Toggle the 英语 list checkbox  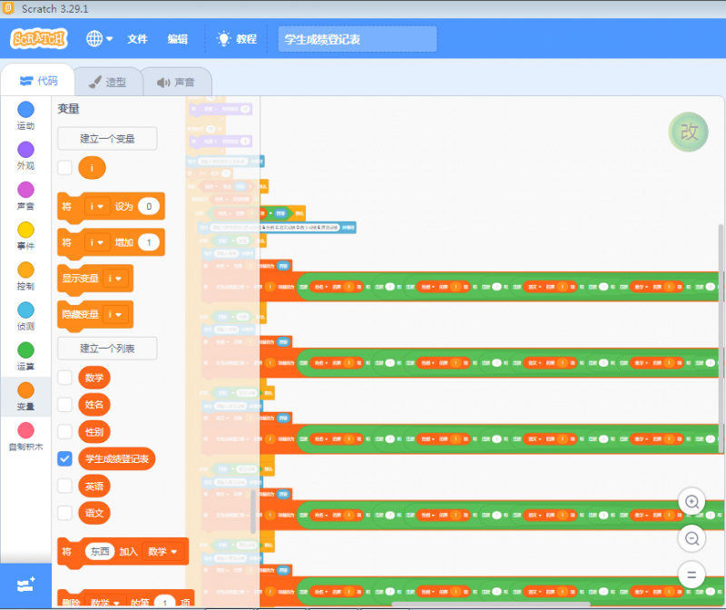click(x=64, y=486)
